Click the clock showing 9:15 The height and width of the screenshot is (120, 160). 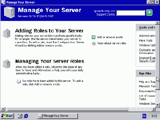pos(154,116)
